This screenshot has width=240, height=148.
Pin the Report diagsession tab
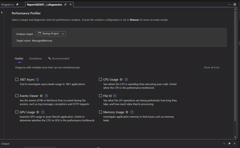[65, 5]
